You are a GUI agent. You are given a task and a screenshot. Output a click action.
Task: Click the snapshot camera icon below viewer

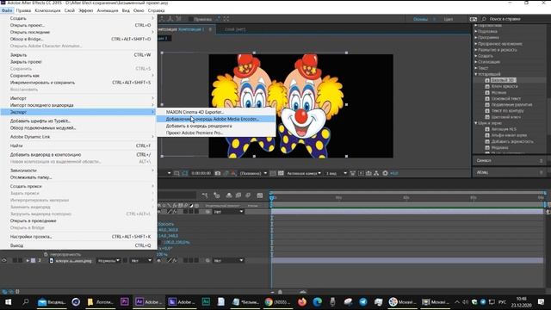coord(218,173)
